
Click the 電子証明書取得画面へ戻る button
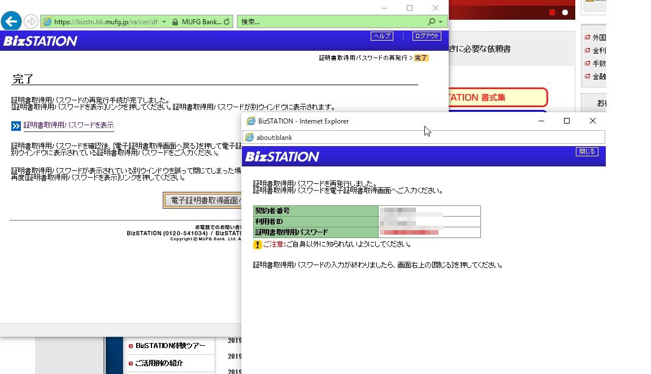[x=202, y=200]
